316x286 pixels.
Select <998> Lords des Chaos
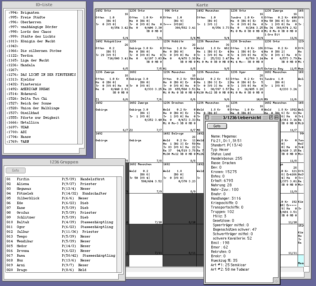pyautogui.click(x=41, y=32)
